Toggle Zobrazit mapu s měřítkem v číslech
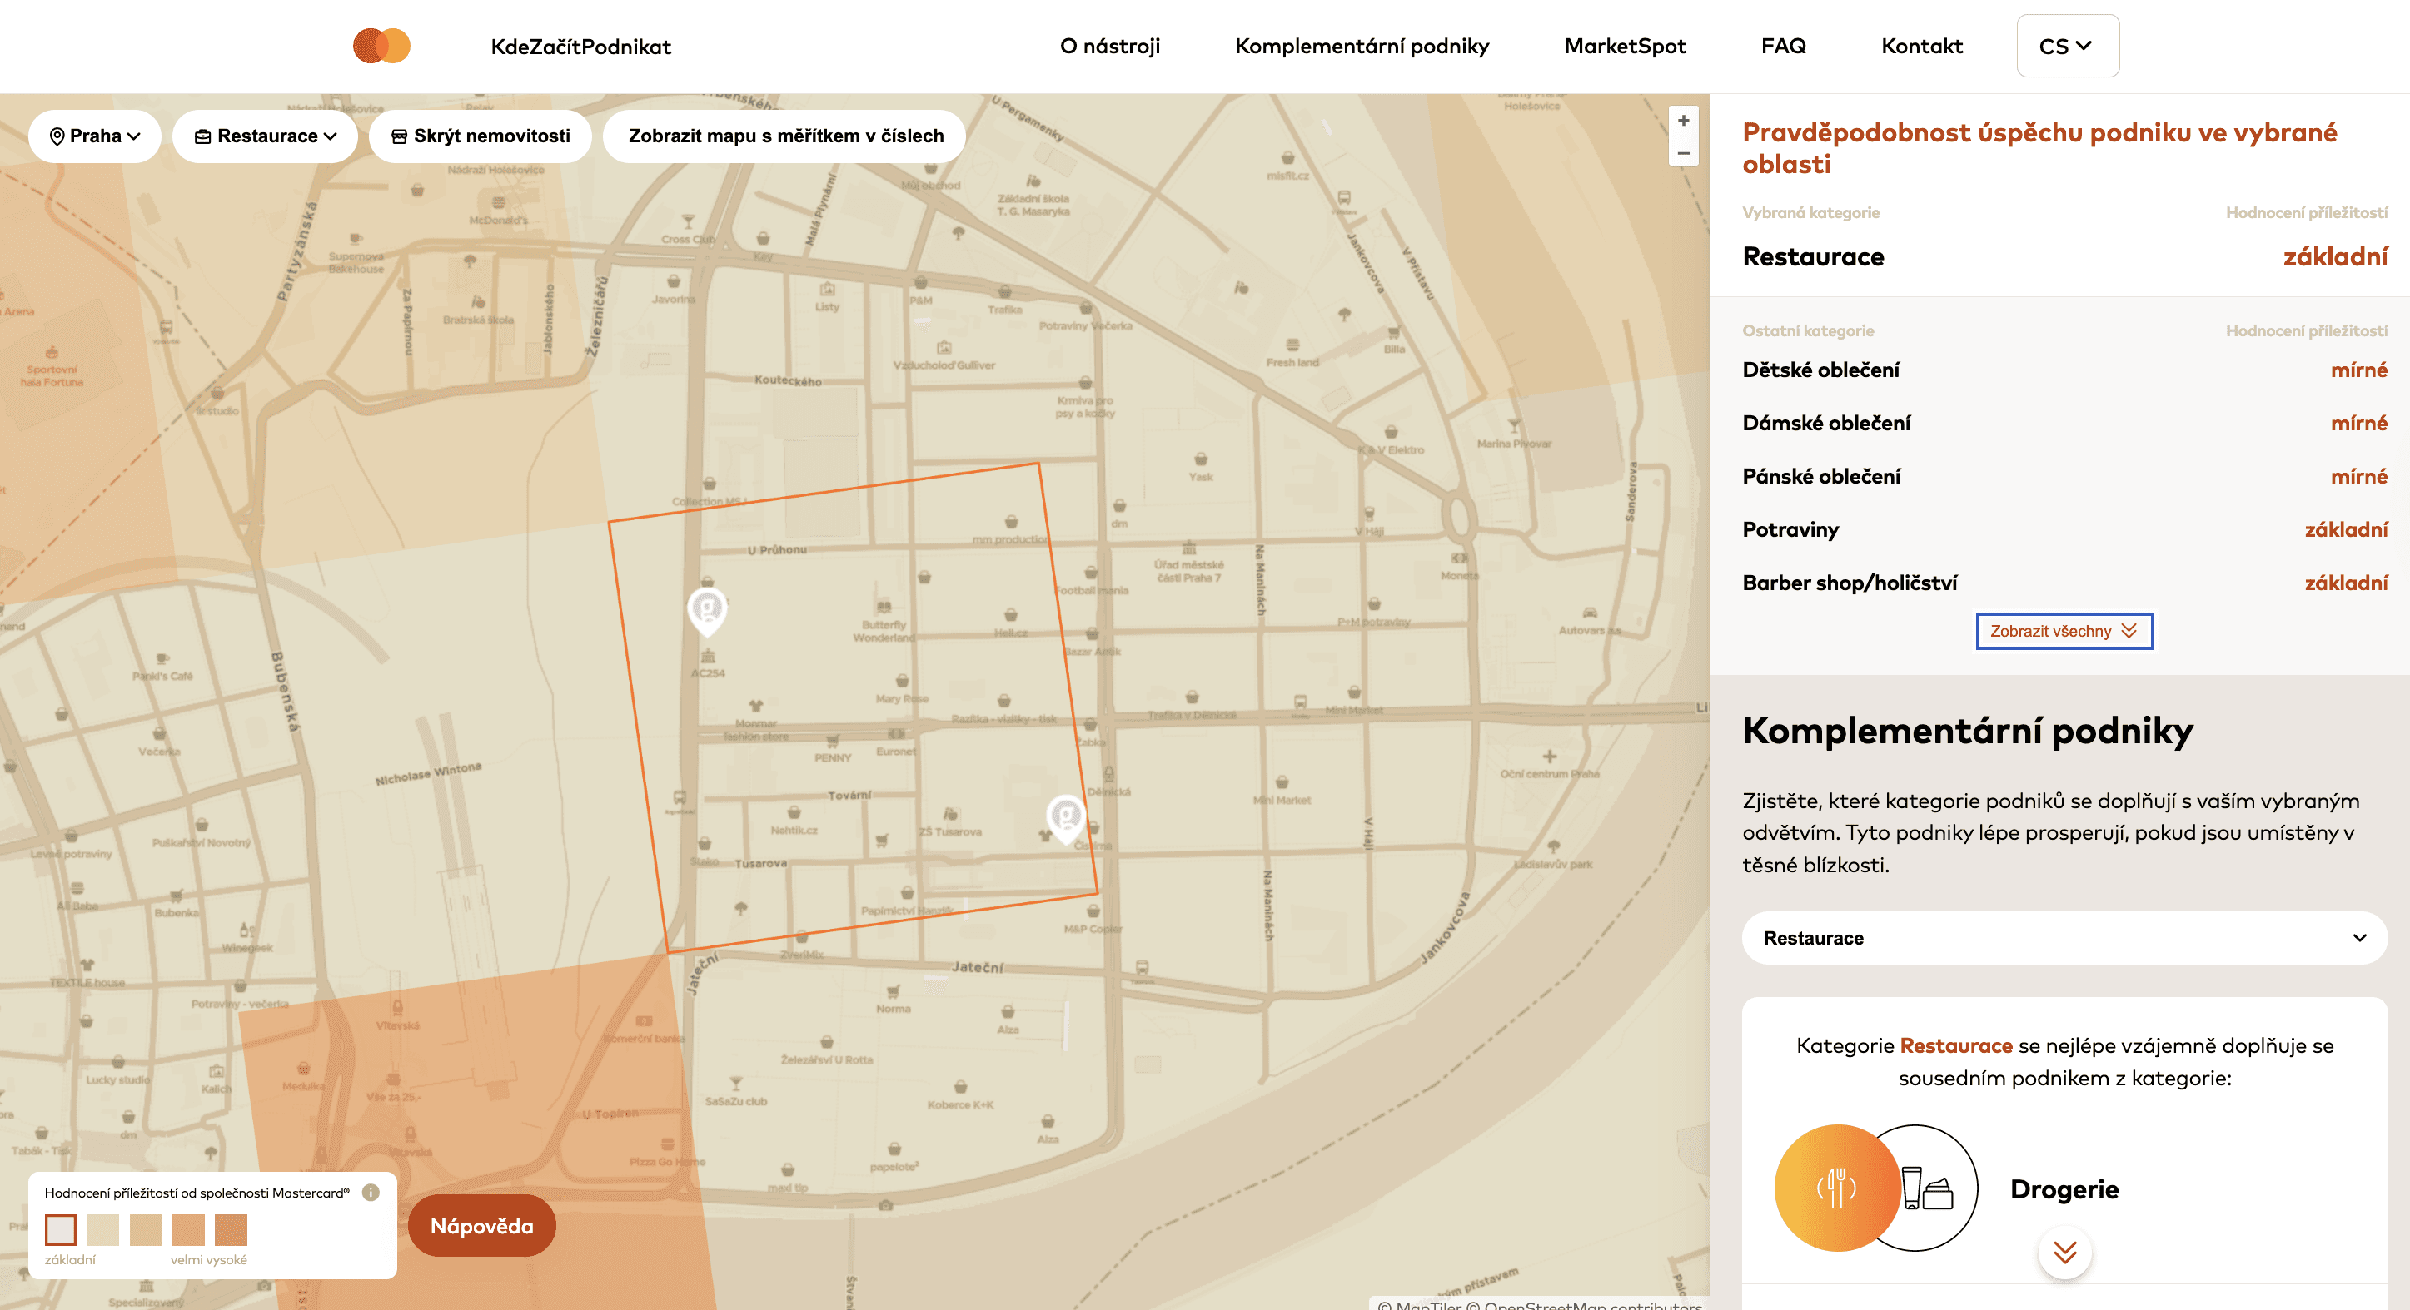Image resolution: width=2410 pixels, height=1310 pixels. click(785, 136)
